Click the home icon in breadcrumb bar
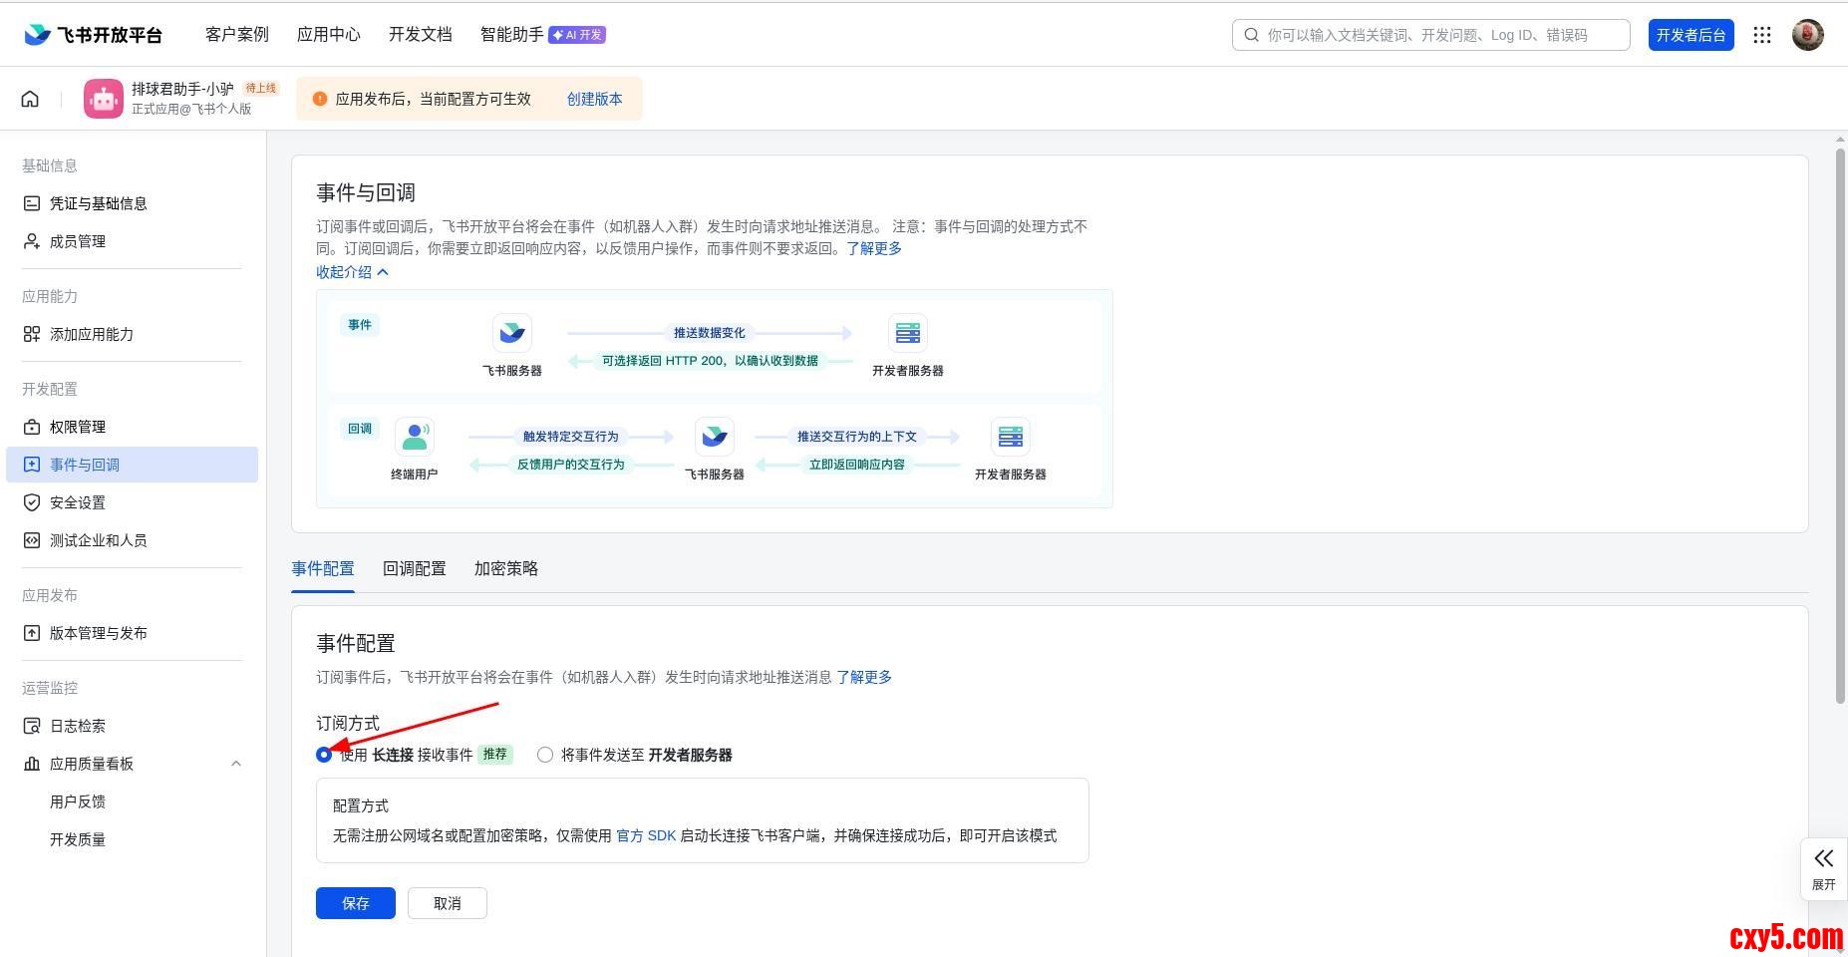Image resolution: width=1848 pixels, height=957 pixels. tap(30, 99)
